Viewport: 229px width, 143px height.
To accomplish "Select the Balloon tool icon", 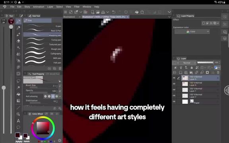I will coord(18,128).
